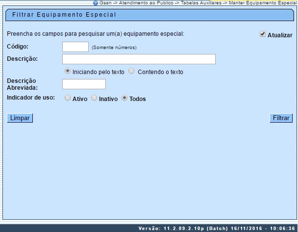Choose Inativo for Indicador de uso

94,98
